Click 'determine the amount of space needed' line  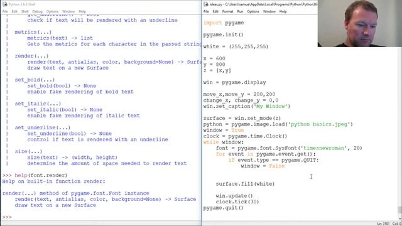point(107,163)
